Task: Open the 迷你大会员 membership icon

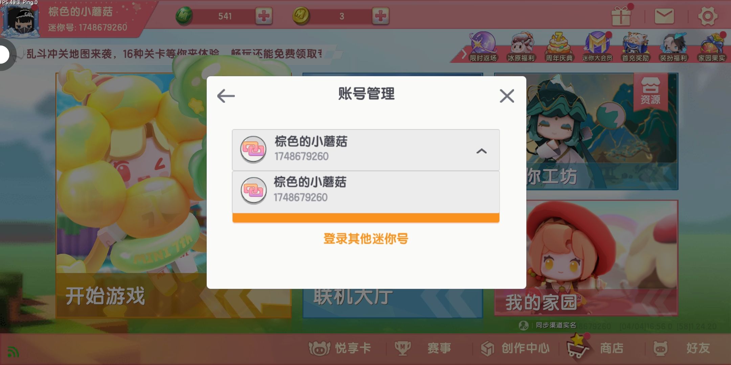Action: click(x=597, y=47)
